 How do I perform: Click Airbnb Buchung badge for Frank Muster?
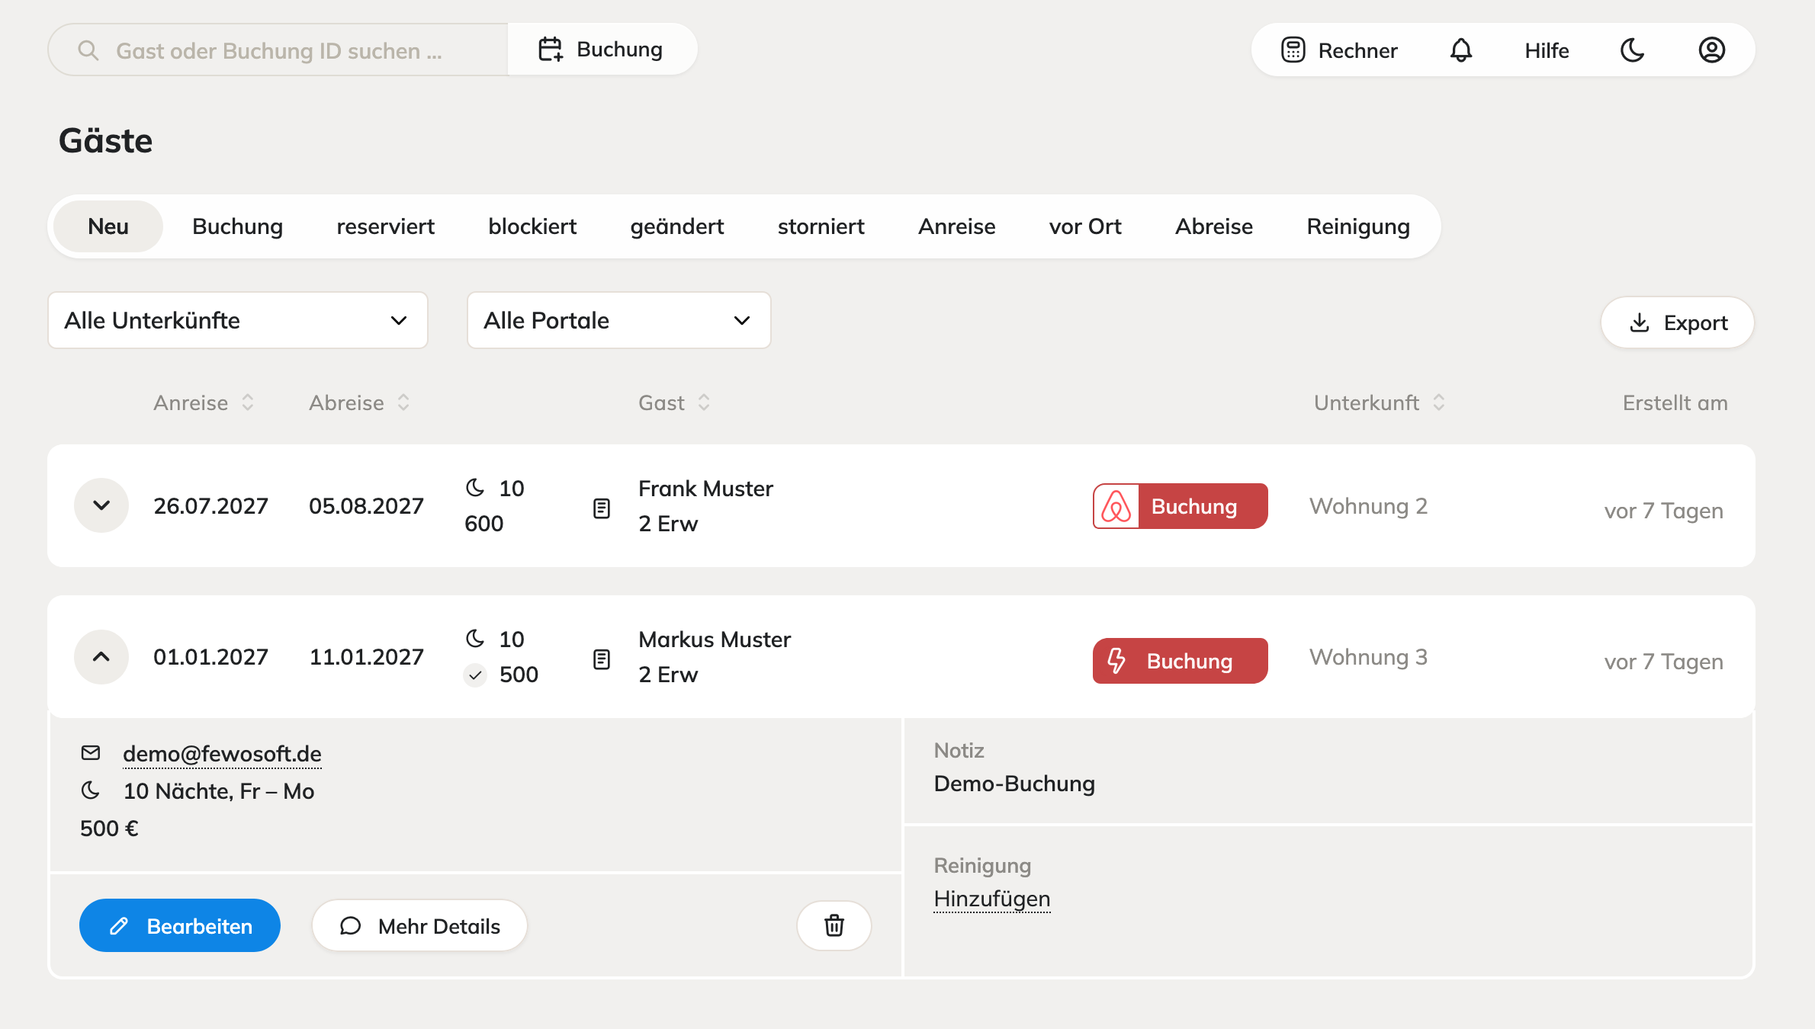tap(1180, 506)
